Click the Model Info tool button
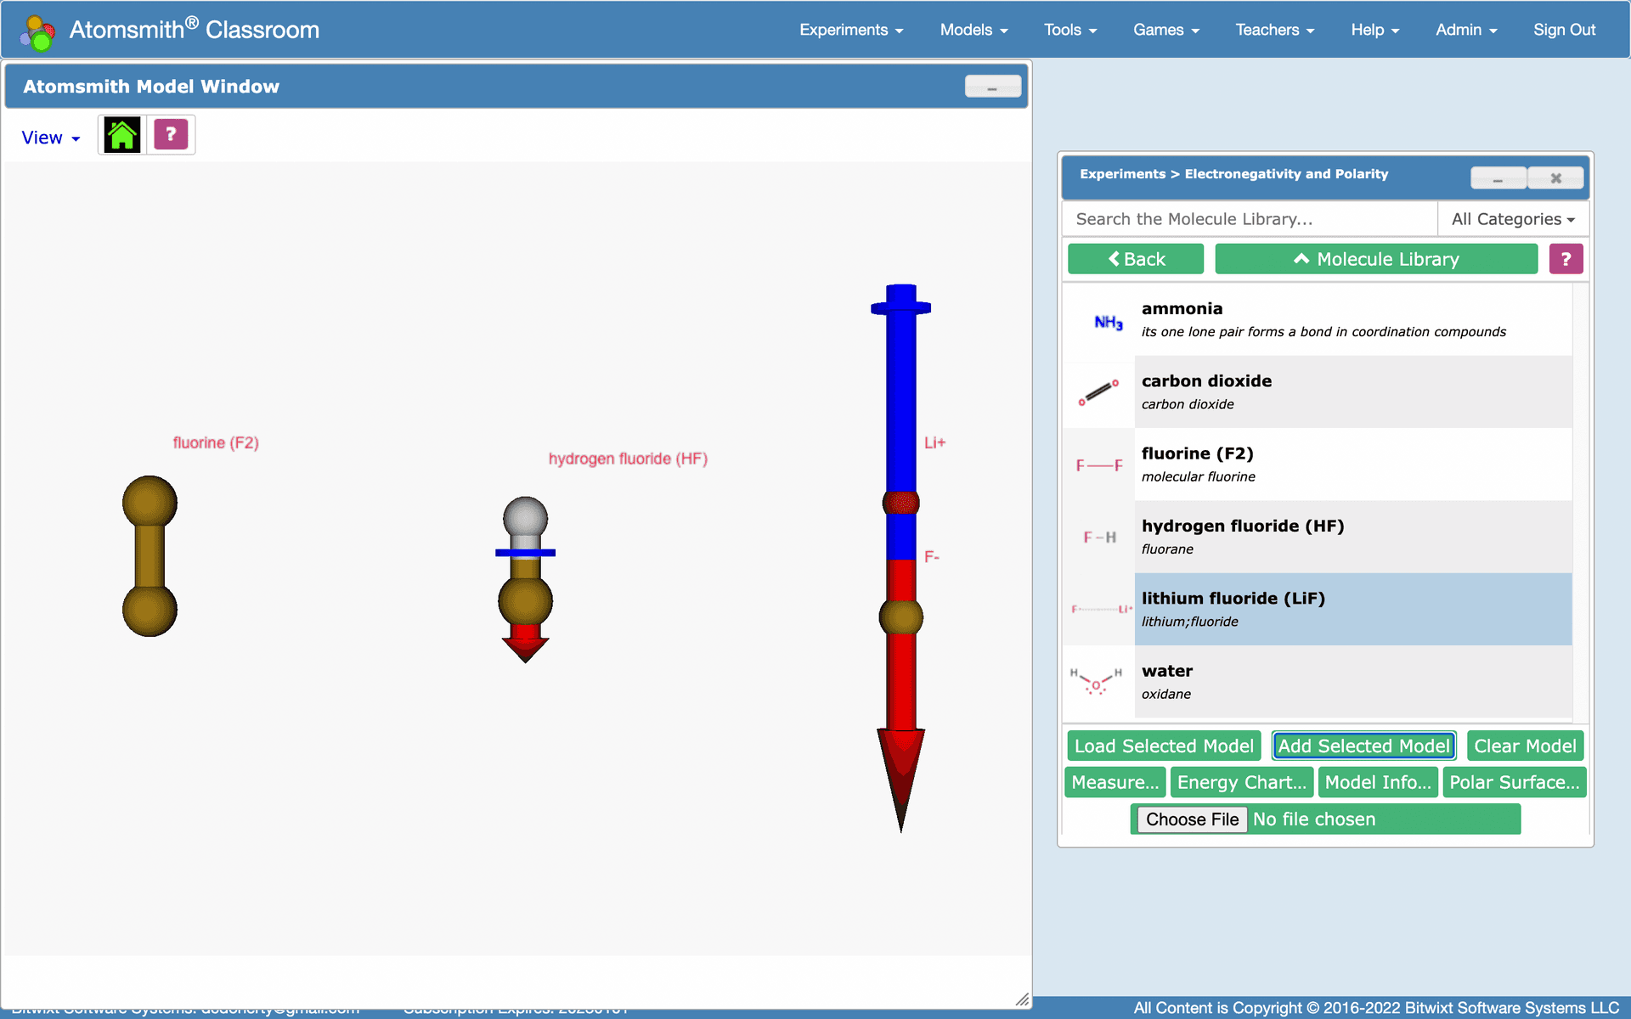Screen dimensions: 1631x1019 pyautogui.click(x=1379, y=782)
